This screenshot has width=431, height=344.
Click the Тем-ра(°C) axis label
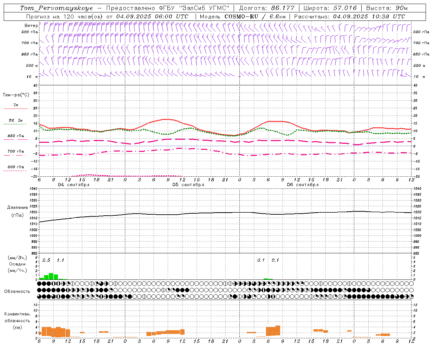coord(16,95)
